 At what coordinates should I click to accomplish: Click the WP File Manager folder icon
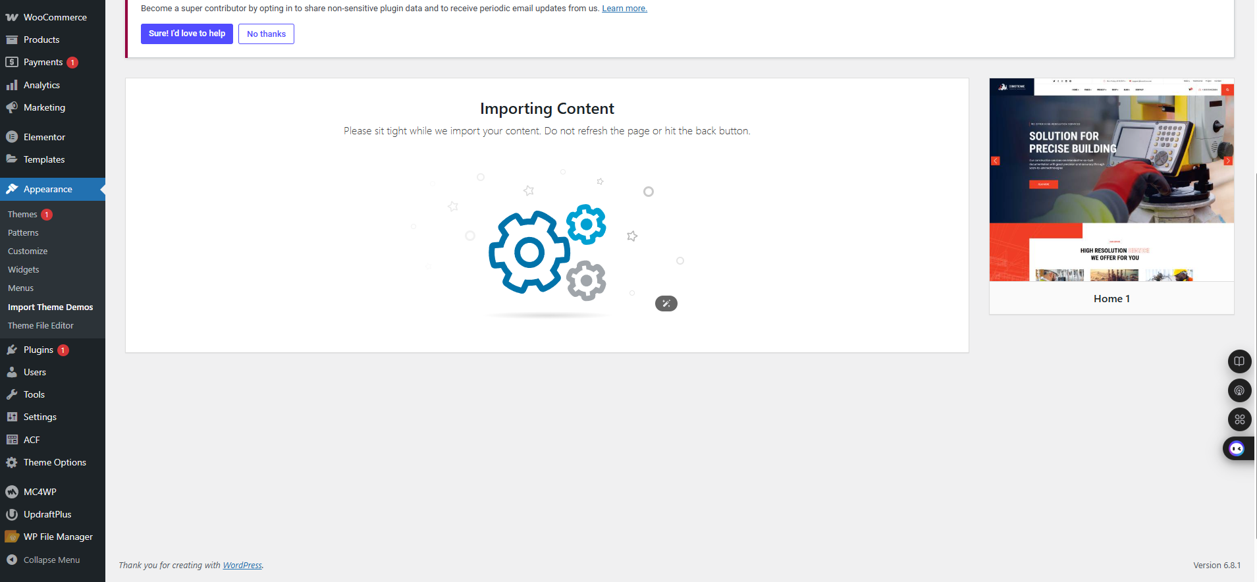[12, 537]
